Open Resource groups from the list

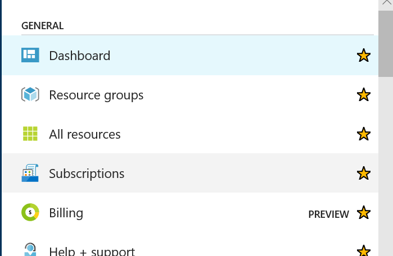click(x=190, y=94)
